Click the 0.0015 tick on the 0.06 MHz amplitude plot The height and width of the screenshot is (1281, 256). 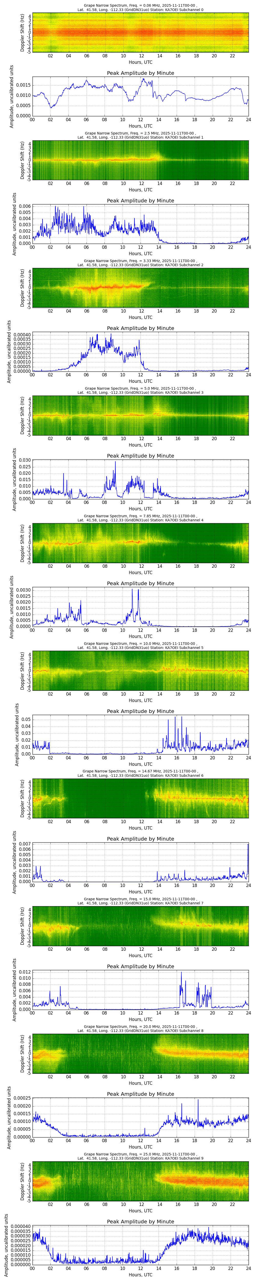click(x=23, y=85)
